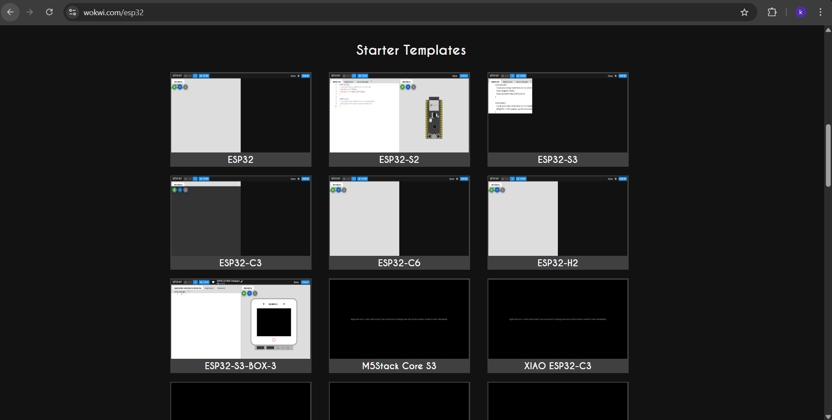Click the vertical scrollbar thumb
This screenshot has height=420, width=832.
[828, 155]
